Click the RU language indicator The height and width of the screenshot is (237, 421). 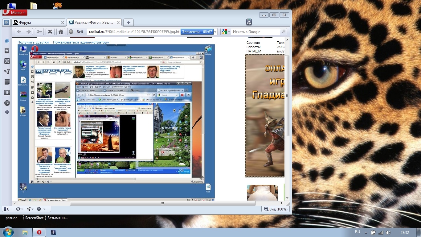(358, 232)
